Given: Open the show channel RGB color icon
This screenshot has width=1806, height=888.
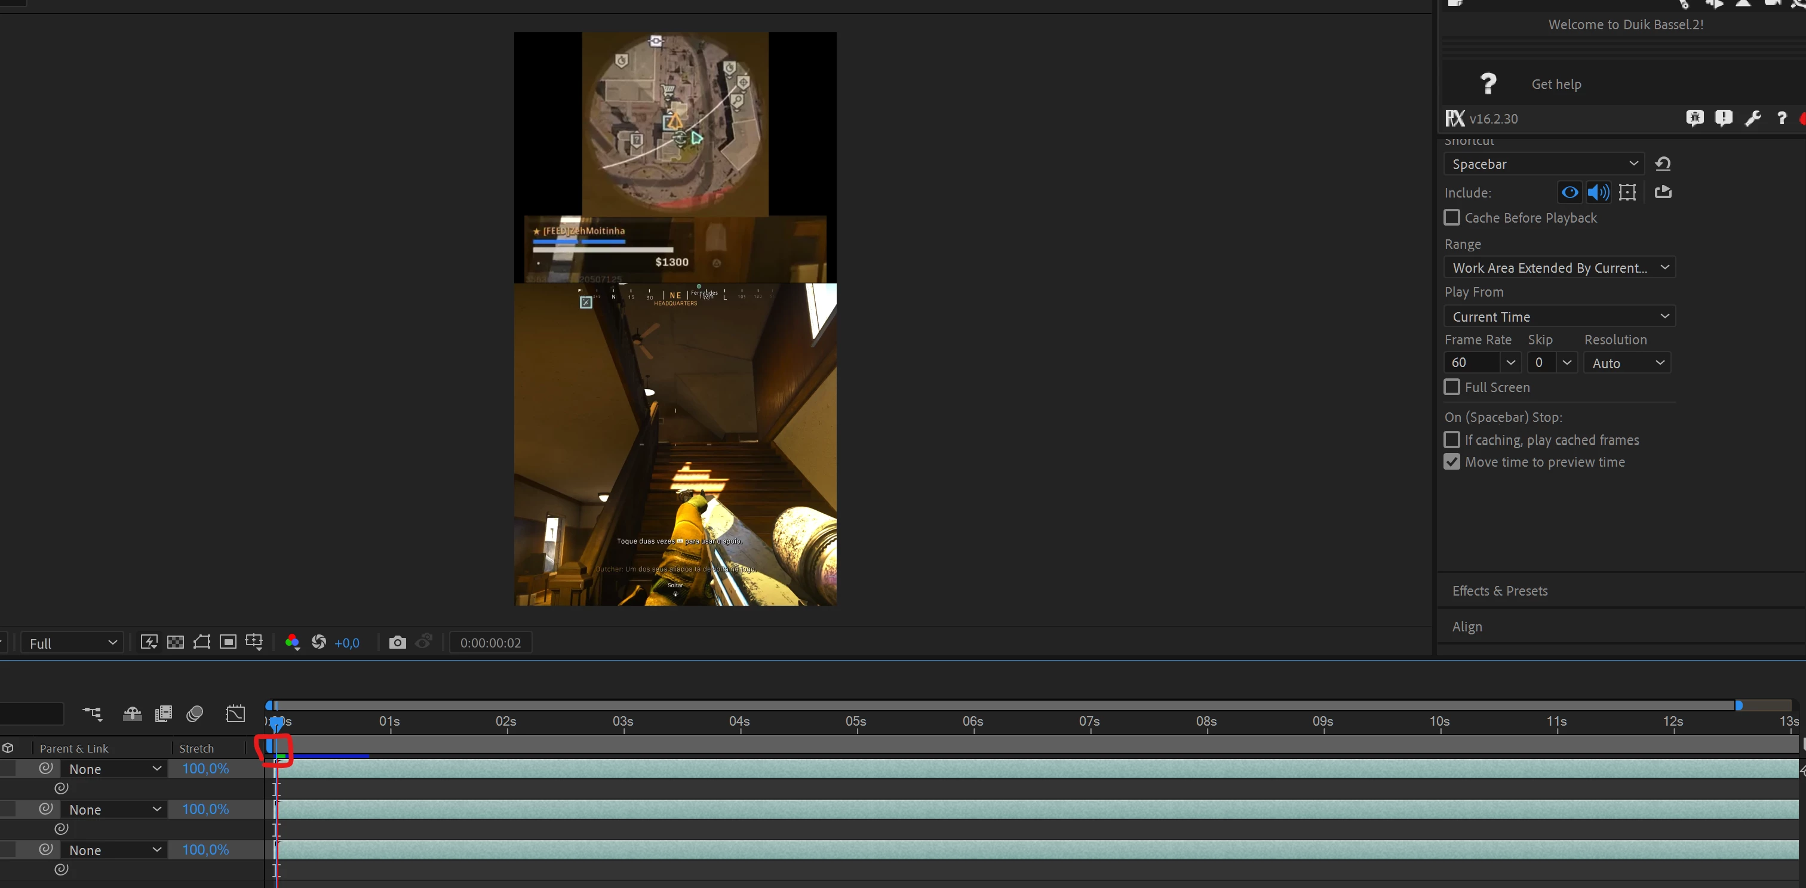Looking at the screenshot, I should [293, 642].
